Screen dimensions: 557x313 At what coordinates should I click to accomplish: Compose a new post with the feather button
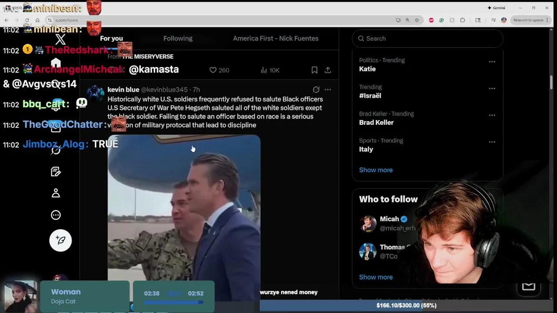click(x=60, y=240)
